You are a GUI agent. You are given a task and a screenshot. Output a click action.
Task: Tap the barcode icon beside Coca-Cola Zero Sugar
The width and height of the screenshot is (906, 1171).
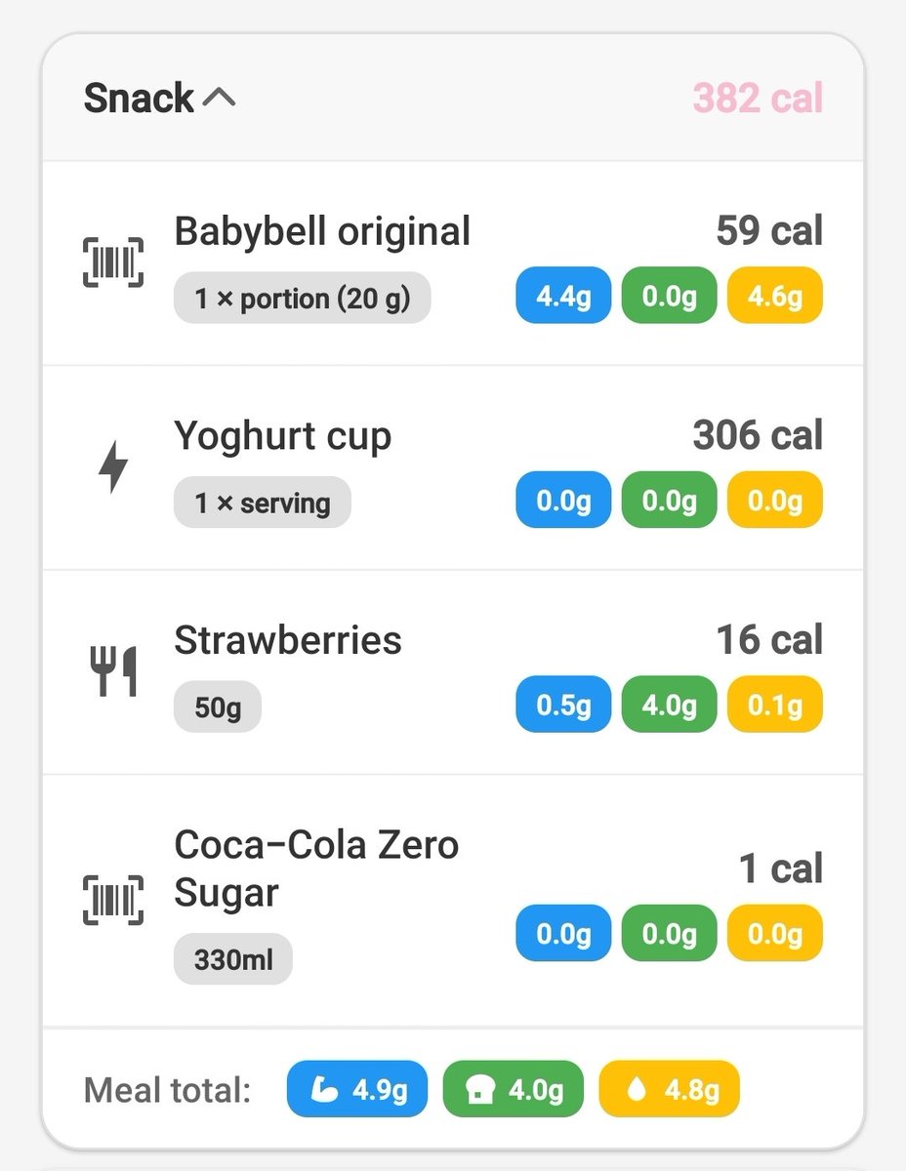[x=112, y=900]
